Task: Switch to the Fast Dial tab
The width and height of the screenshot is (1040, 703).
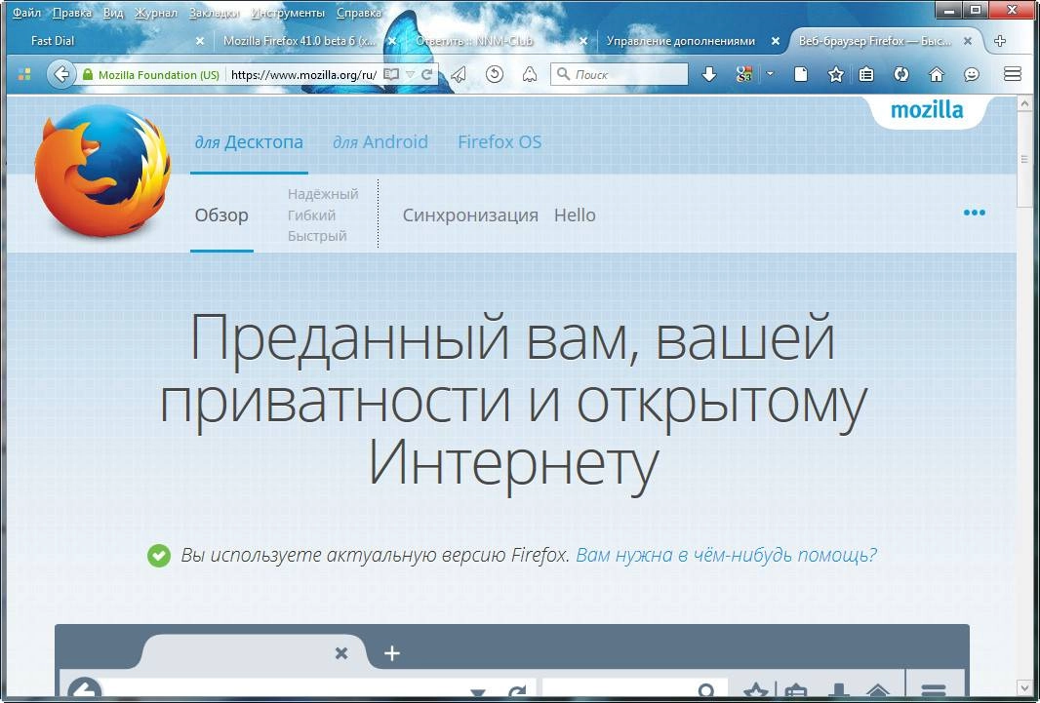Action: tap(111, 41)
